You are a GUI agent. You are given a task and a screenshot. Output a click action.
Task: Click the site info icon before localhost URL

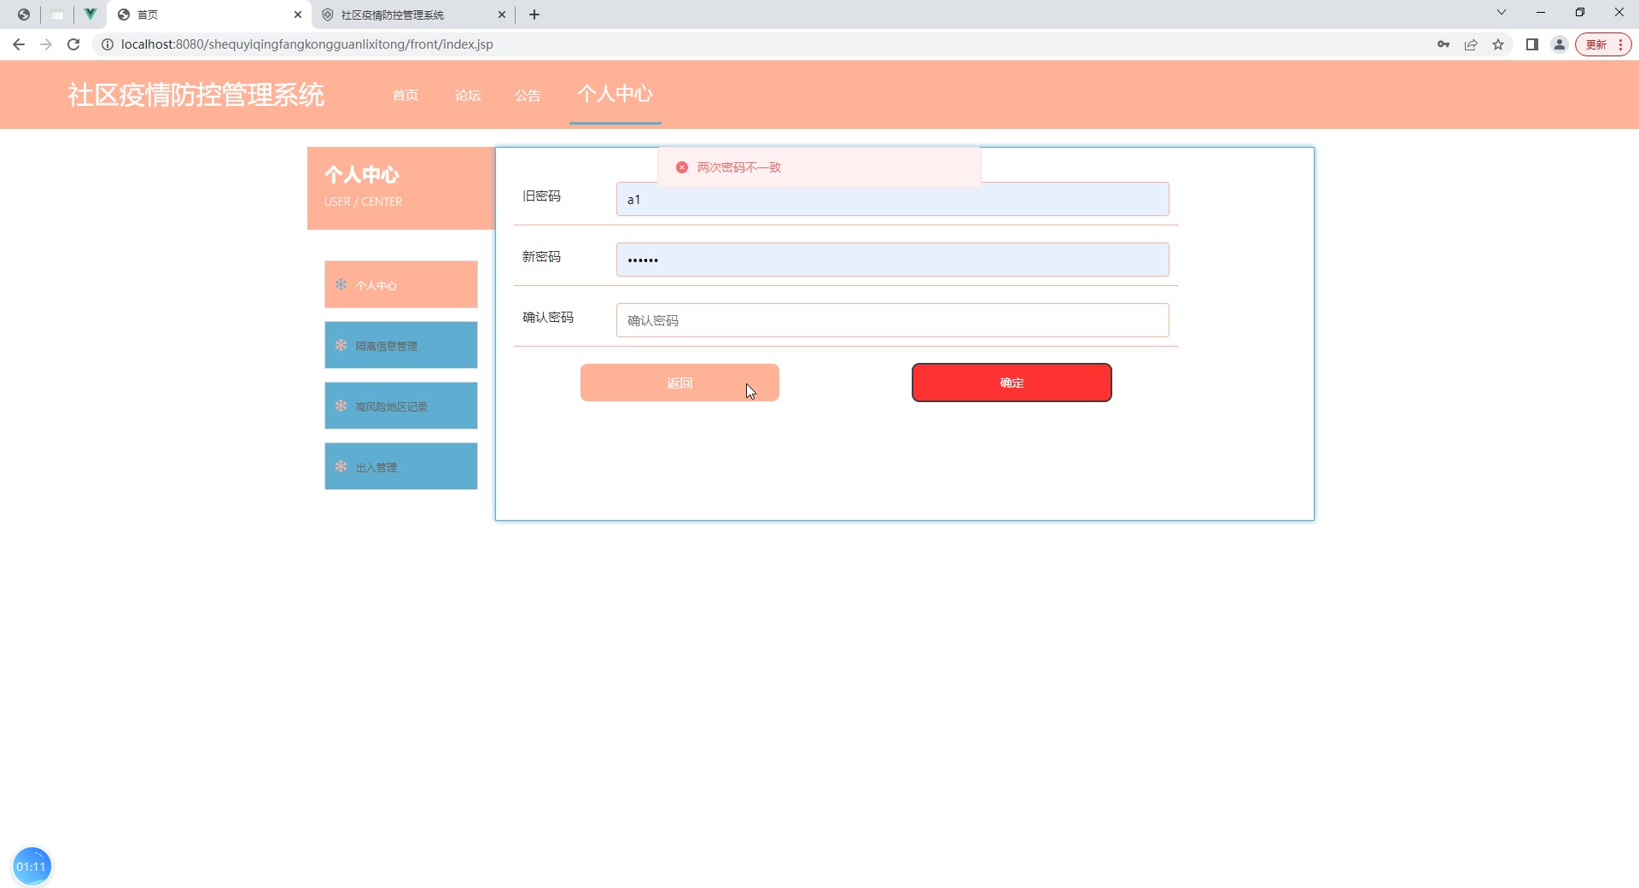point(108,44)
